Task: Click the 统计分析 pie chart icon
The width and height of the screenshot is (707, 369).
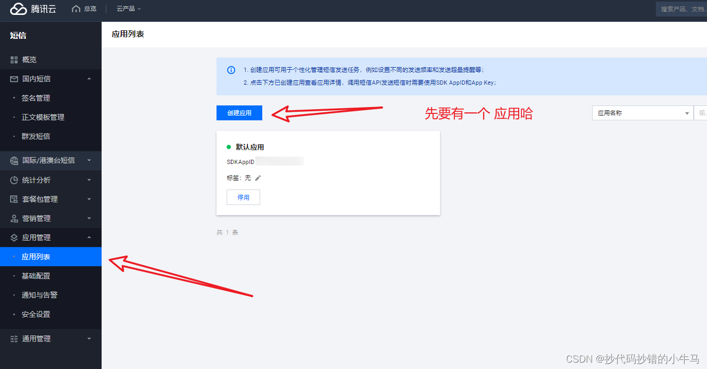Action: coord(14,180)
